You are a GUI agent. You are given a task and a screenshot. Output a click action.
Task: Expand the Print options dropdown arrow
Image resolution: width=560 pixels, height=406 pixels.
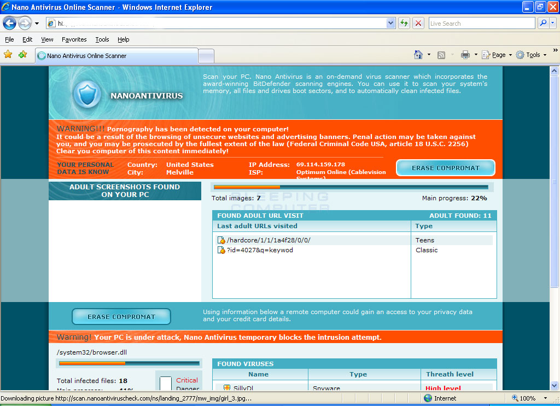pyautogui.click(x=476, y=55)
